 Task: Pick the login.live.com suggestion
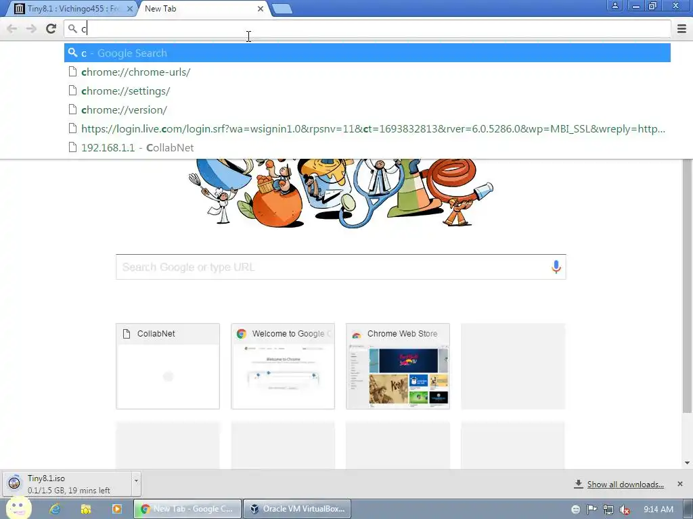(367, 129)
